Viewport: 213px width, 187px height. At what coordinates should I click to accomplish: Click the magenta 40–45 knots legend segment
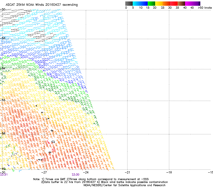pos(189,3)
